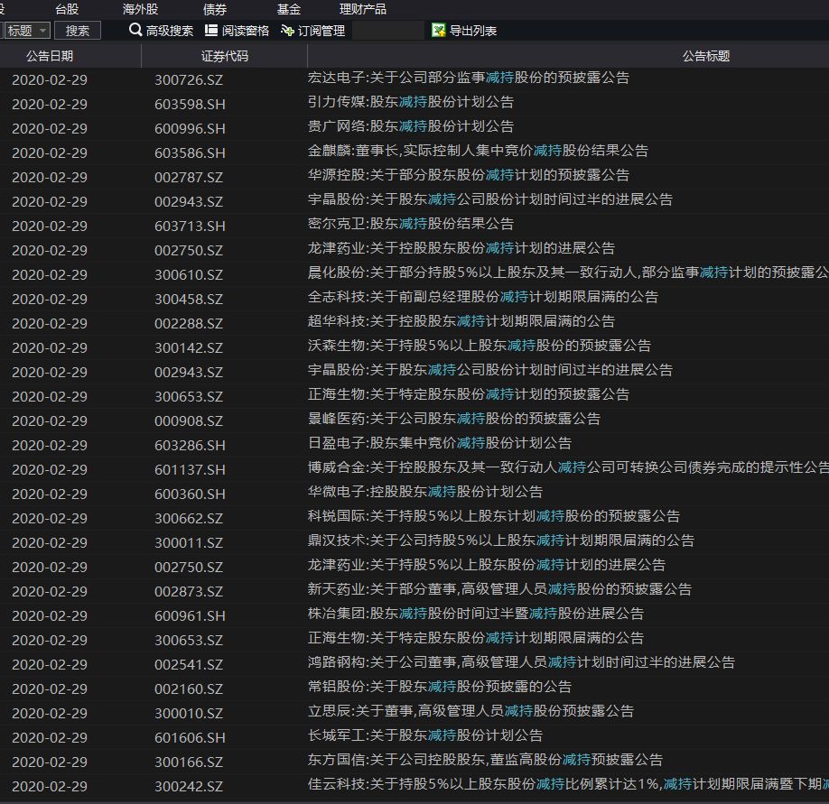Click the subscription management (订阅管理) icon
The image size is (829, 804).
click(288, 31)
